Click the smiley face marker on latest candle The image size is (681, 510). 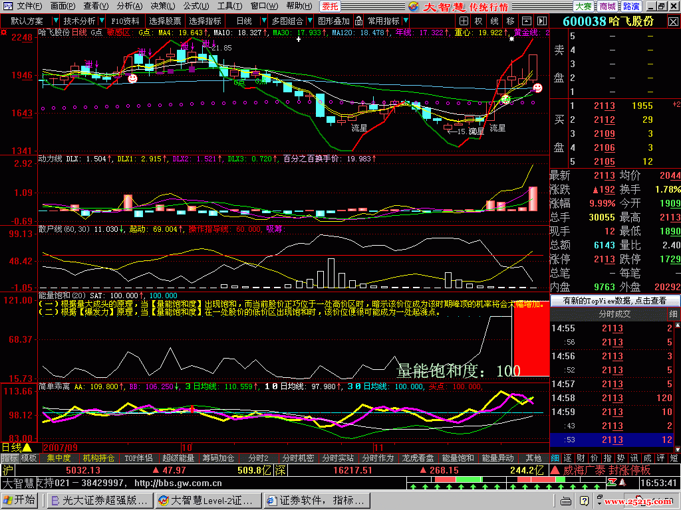pos(537,88)
